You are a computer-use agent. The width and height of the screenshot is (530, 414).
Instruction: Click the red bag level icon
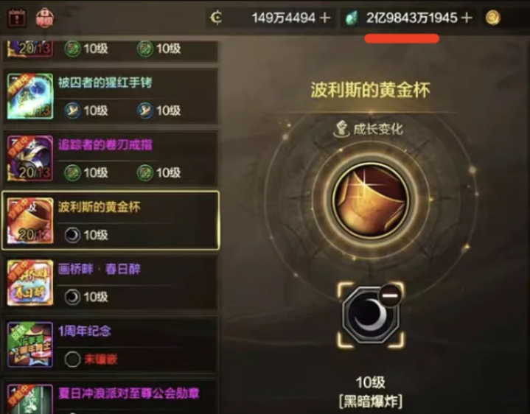pyautogui.click(x=45, y=17)
